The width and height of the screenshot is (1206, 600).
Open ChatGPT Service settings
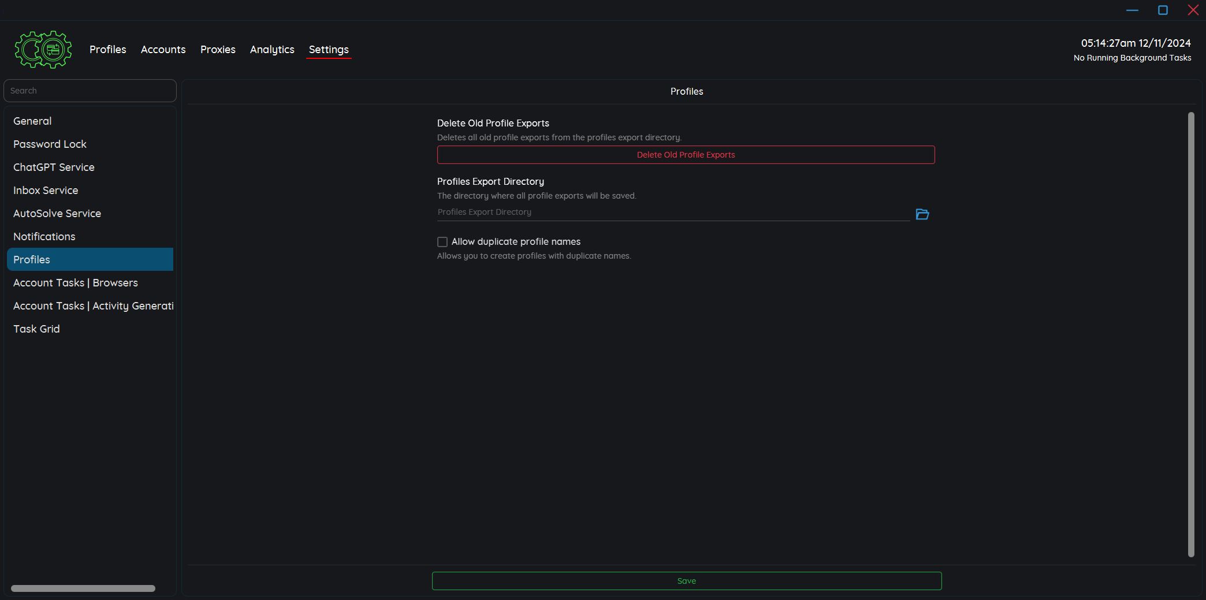54,167
